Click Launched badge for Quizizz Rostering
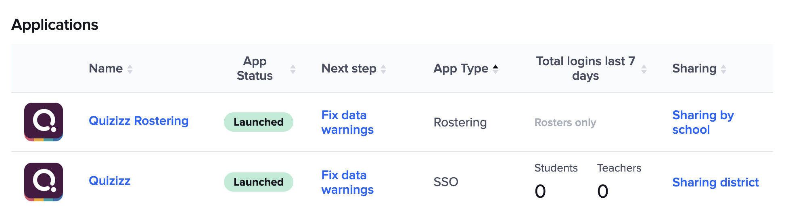Viewport: 786px width, 211px height. tap(259, 122)
